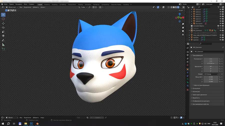This screenshot has height=126, width=225.
Task: Open the Файл menu
Action: point(6,4)
